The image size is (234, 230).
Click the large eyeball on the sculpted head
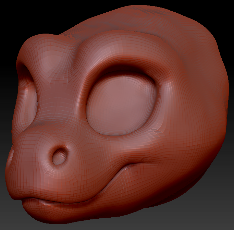pos(121,105)
